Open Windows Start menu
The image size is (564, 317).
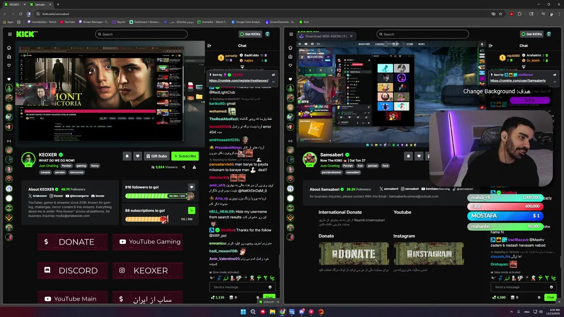click(243, 312)
